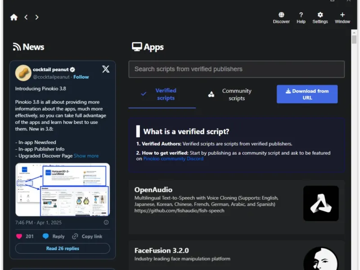The height and width of the screenshot is (270, 360).
Task: Navigate back with the left arrow
Action: pyautogui.click(x=26, y=17)
